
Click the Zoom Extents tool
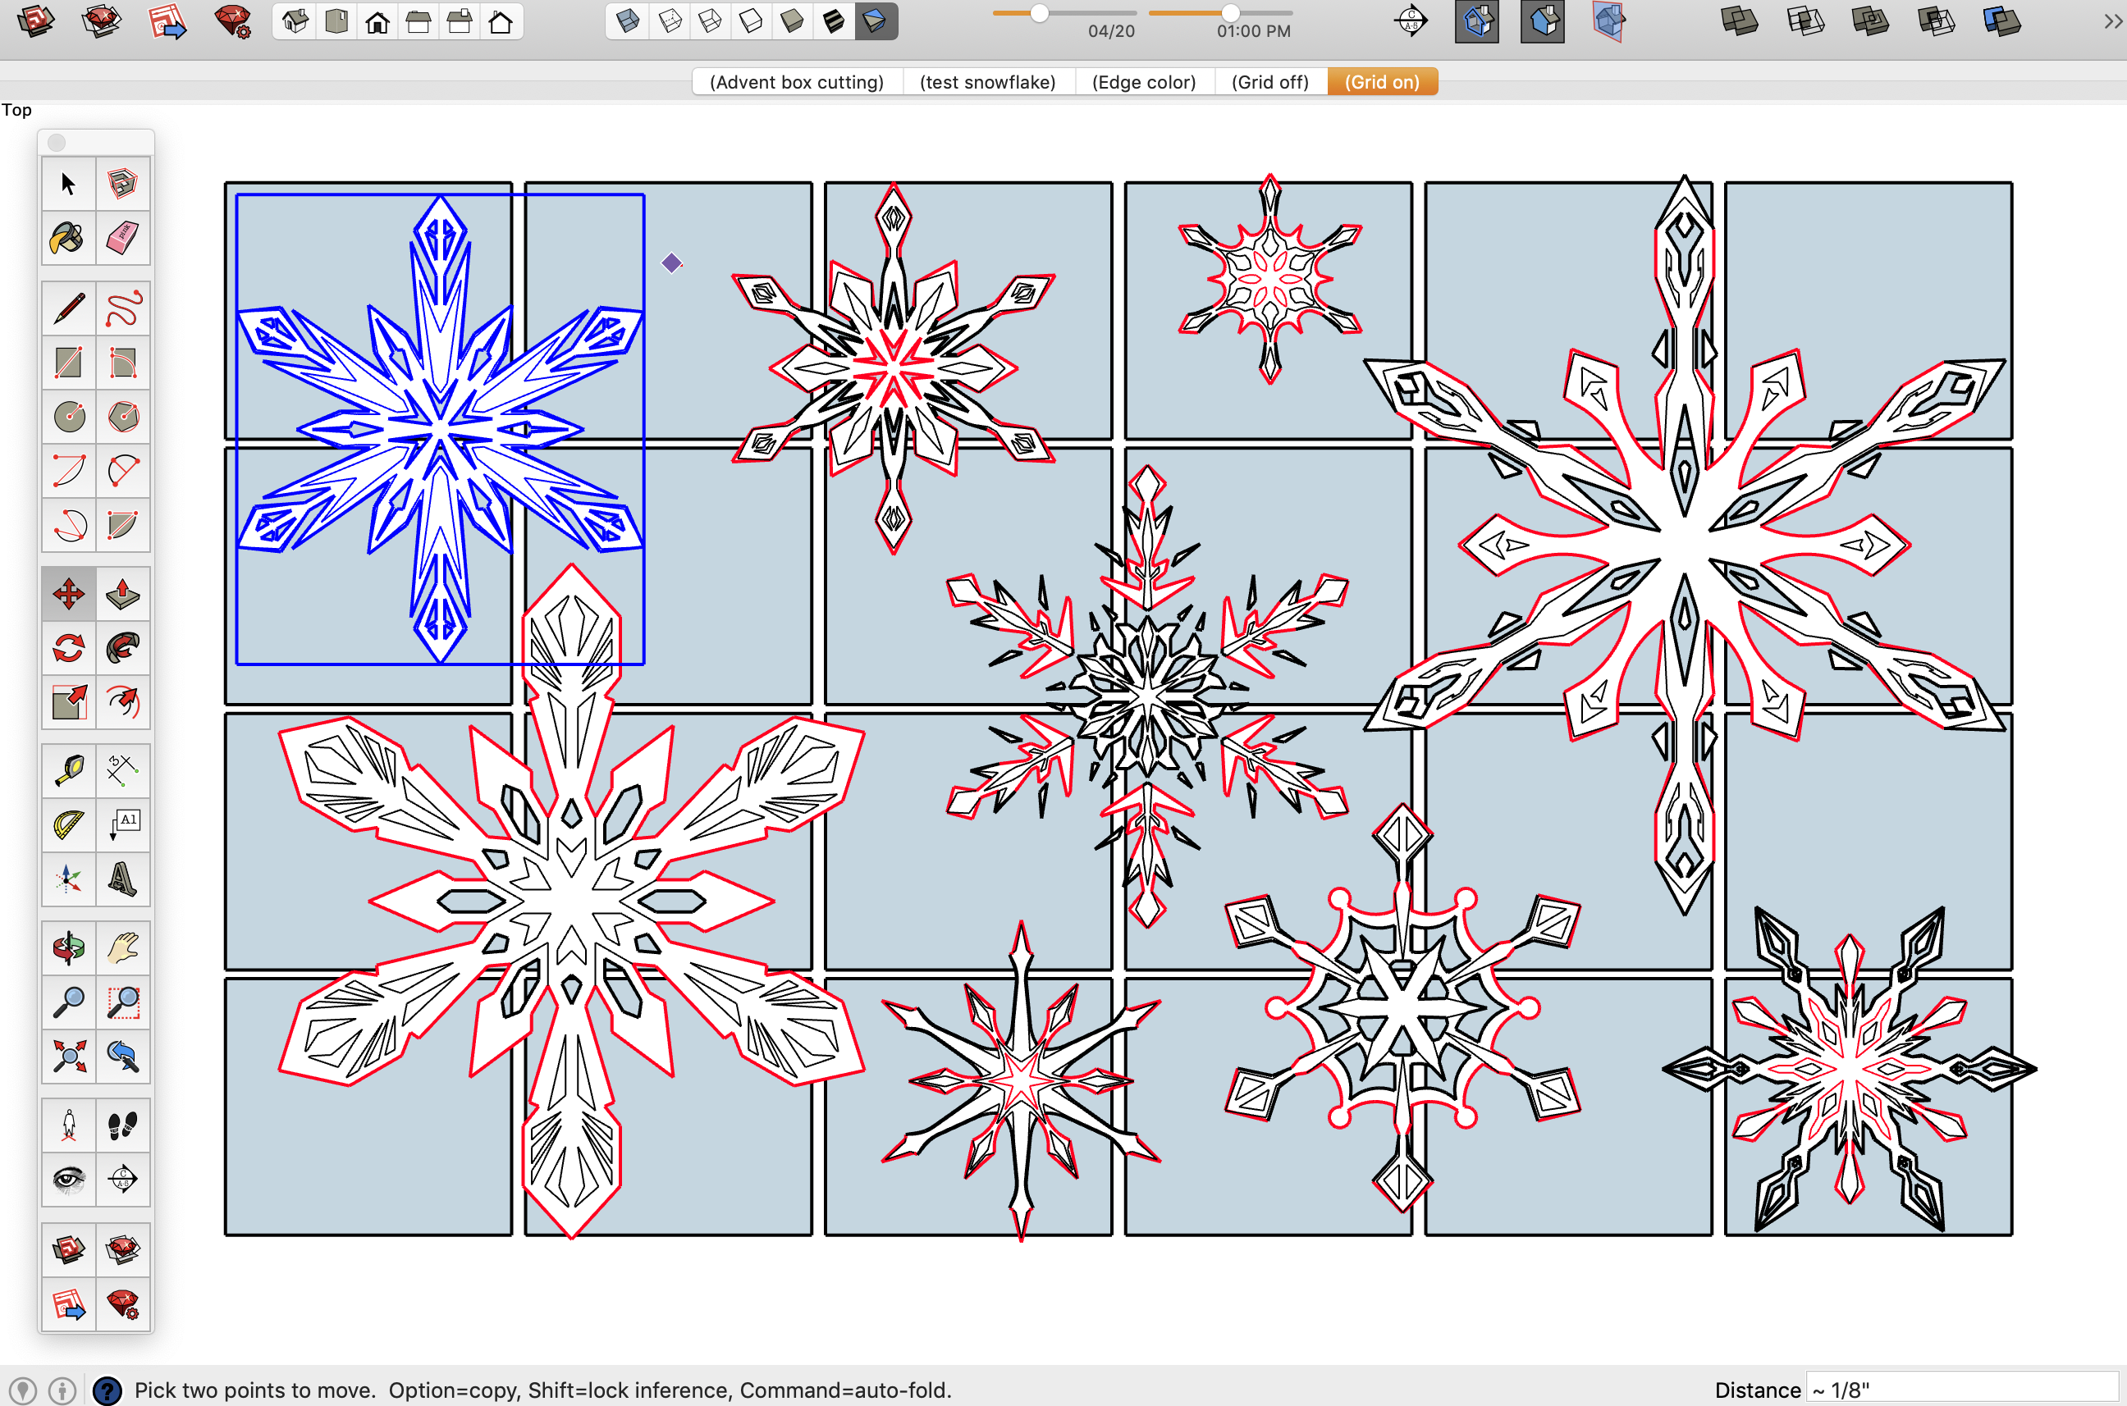click(68, 1056)
